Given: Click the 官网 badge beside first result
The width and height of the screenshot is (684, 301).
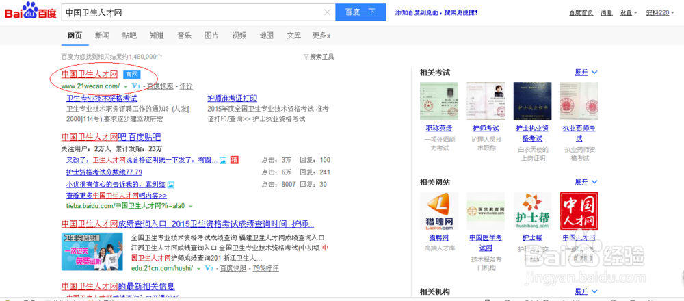Looking at the screenshot, I should [x=131, y=74].
